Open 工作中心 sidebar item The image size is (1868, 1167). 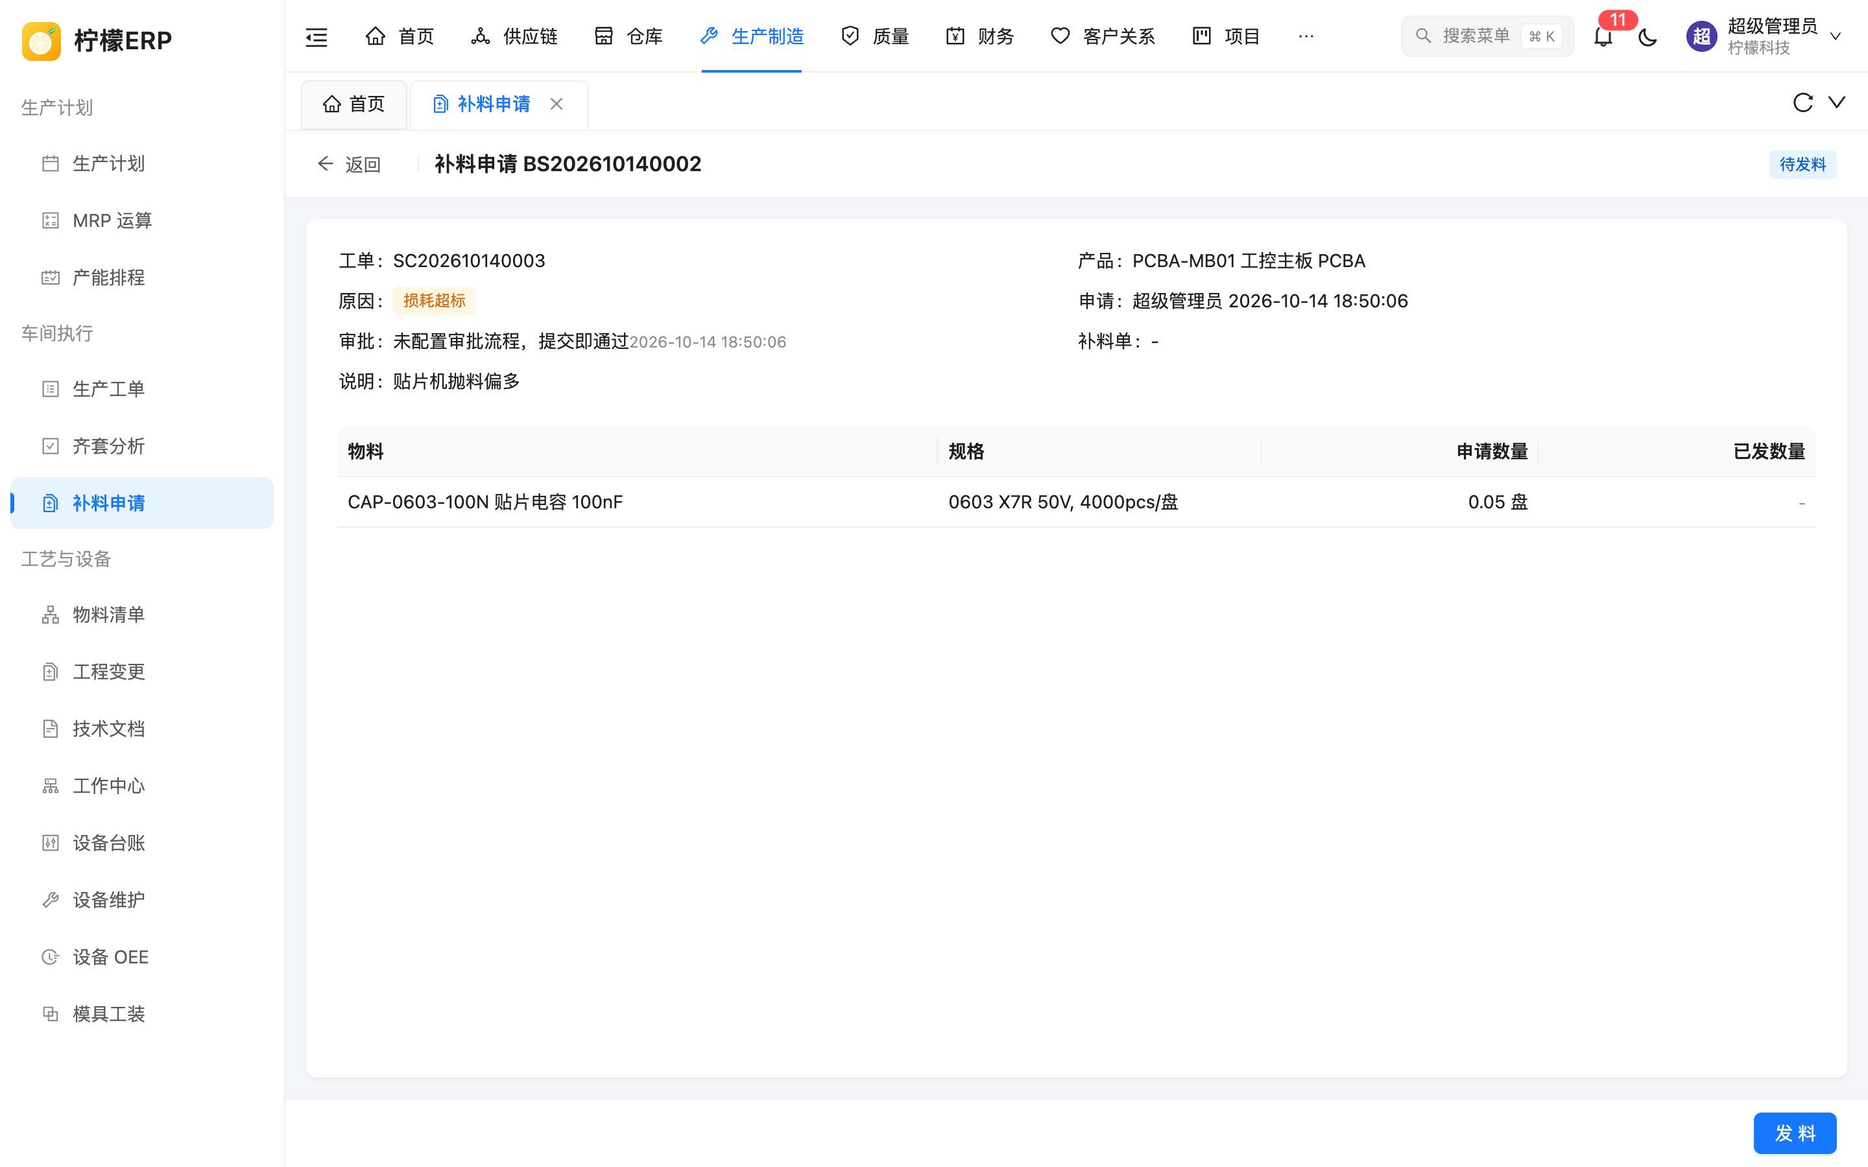[142, 786]
